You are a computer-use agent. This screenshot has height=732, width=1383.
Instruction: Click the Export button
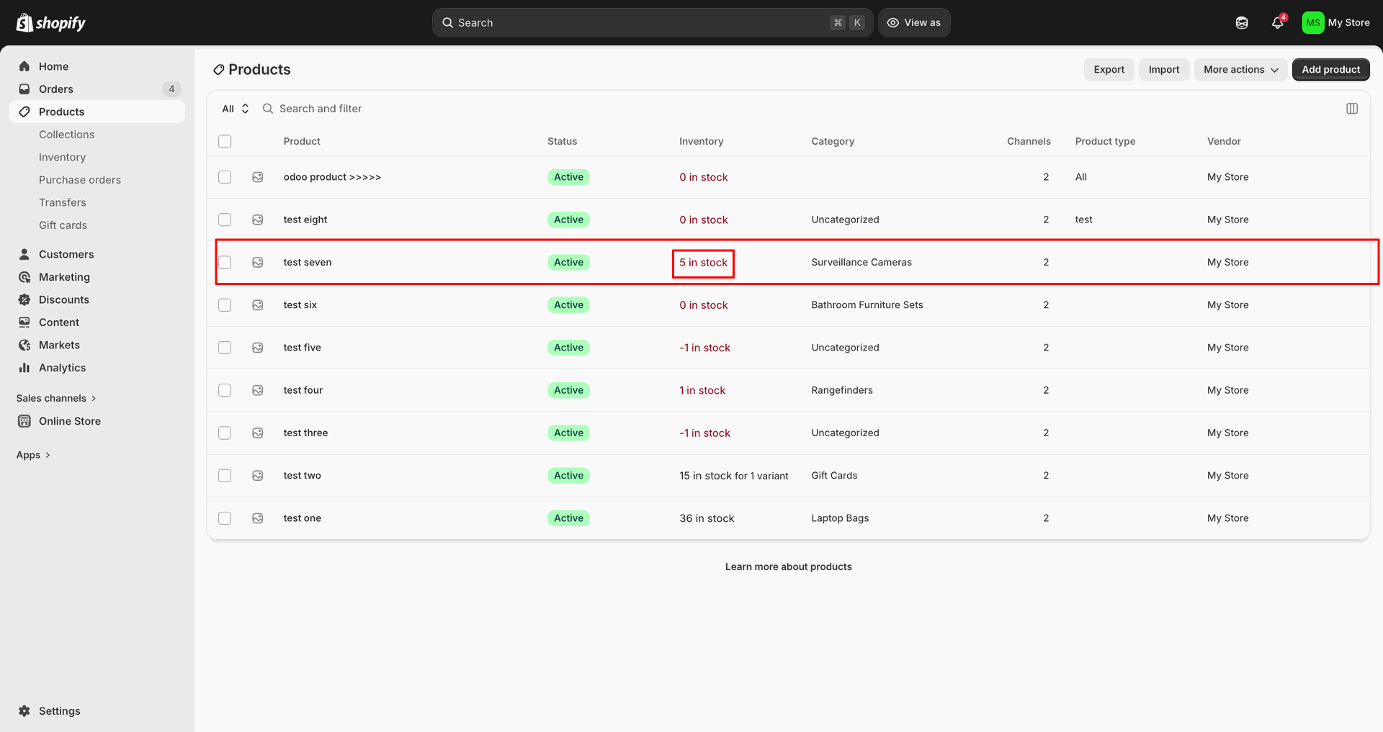point(1109,70)
